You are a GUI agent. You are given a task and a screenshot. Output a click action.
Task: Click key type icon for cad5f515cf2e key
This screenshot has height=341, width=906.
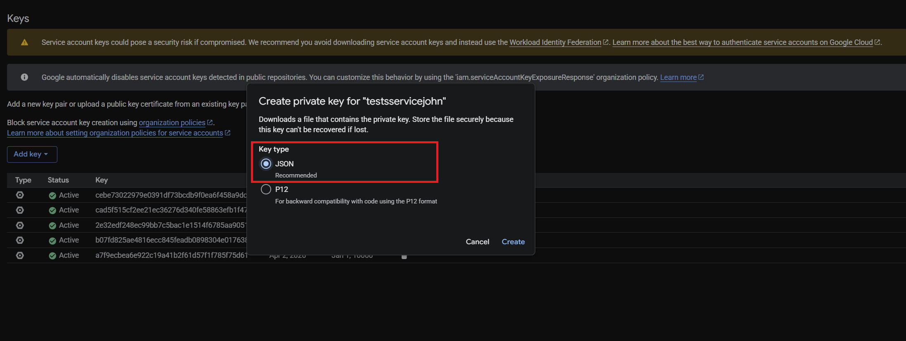20,210
